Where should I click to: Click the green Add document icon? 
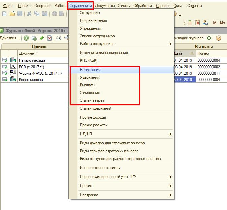click(26, 38)
